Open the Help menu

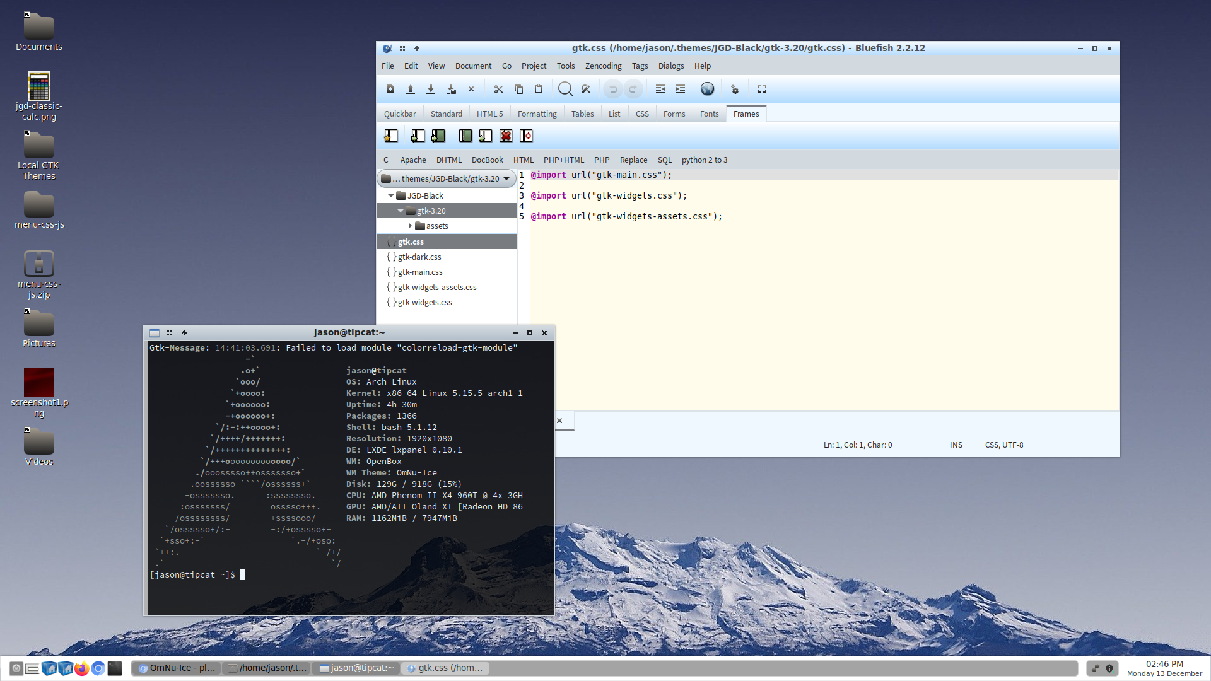click(x=703, y=66)
